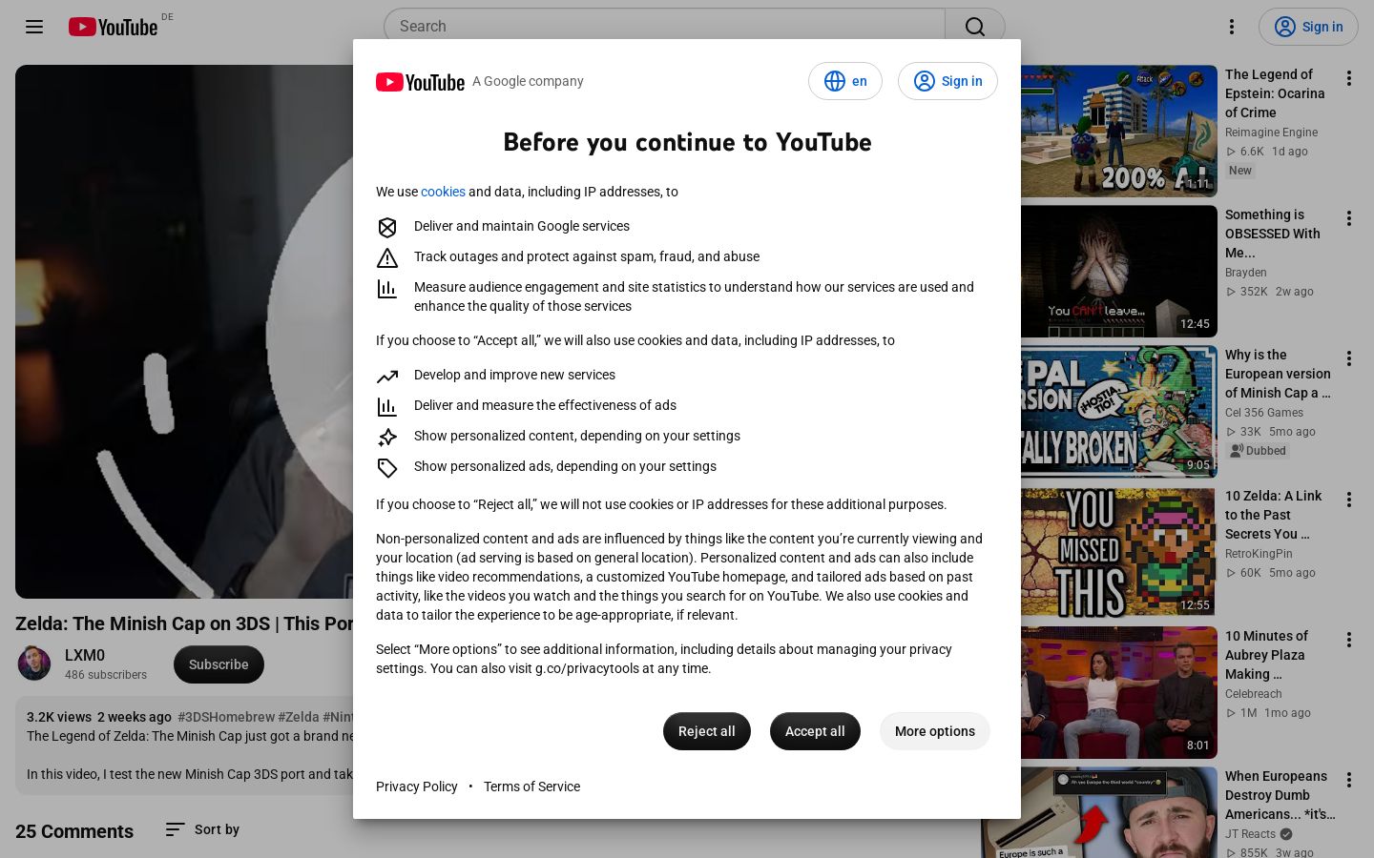Viewport: 1374px width, 858px height.
Task: Click the main video player area
Action: click(184, 332)
